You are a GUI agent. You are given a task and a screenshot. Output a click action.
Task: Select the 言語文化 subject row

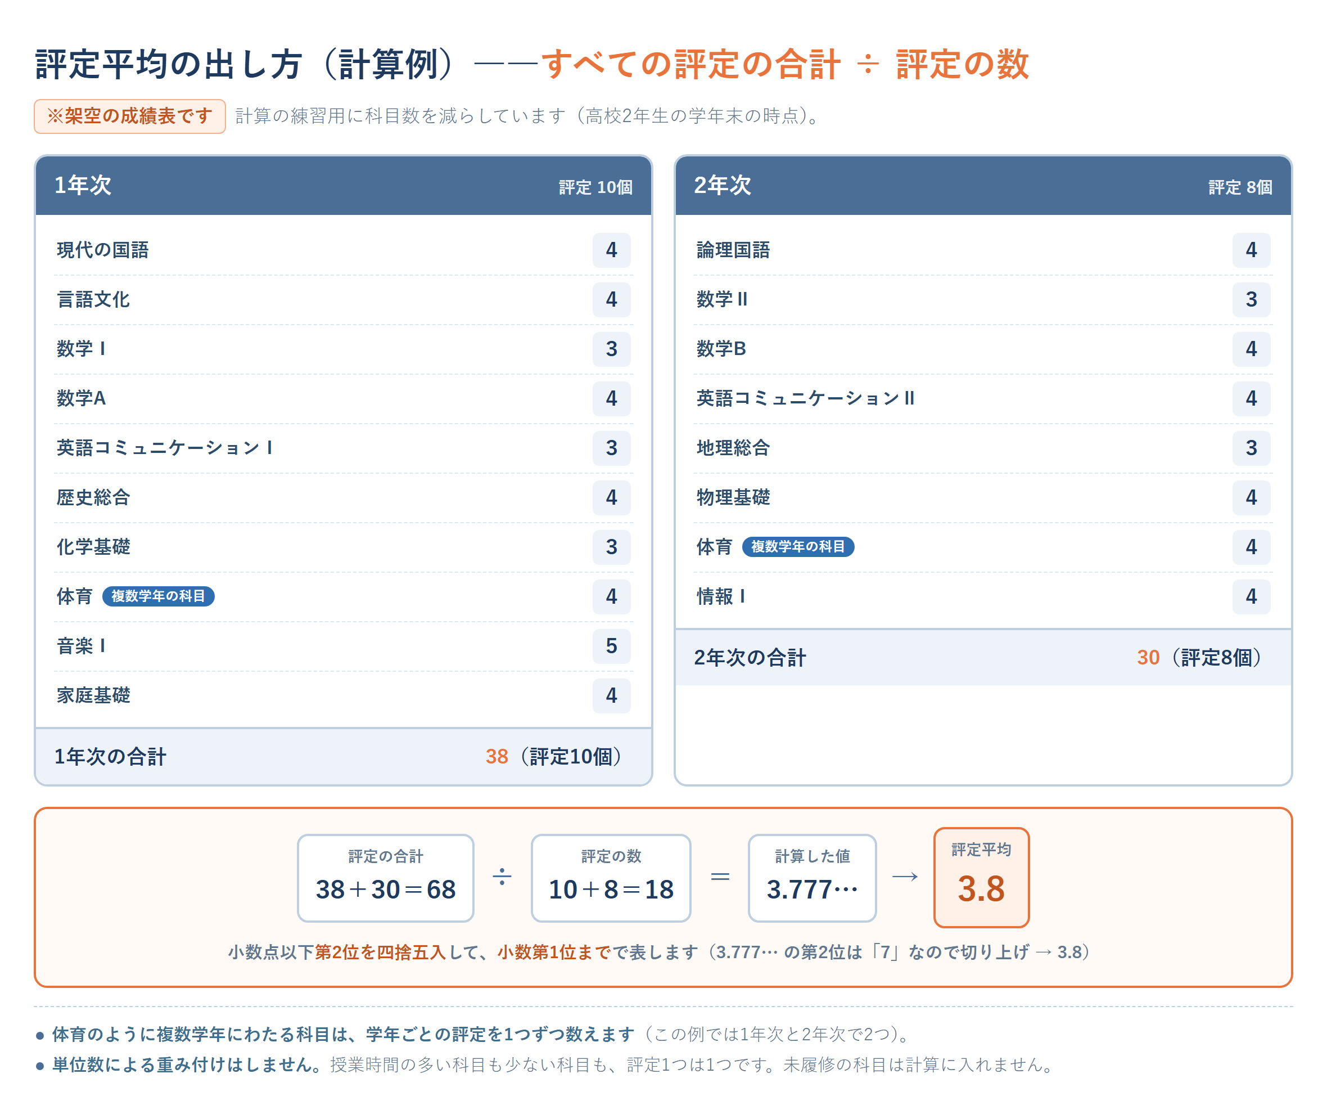click(x=343, y=300)
